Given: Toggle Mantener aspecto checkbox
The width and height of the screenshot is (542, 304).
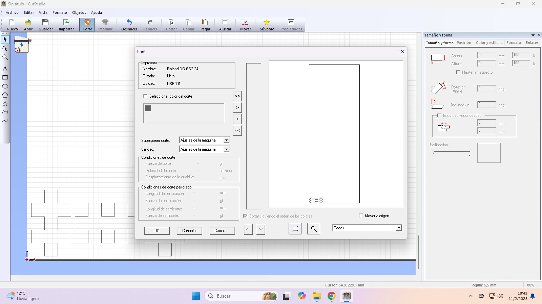Looking at the screenshot, I should (458, 72).
